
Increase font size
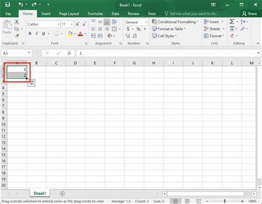click(x=77, y=24)
